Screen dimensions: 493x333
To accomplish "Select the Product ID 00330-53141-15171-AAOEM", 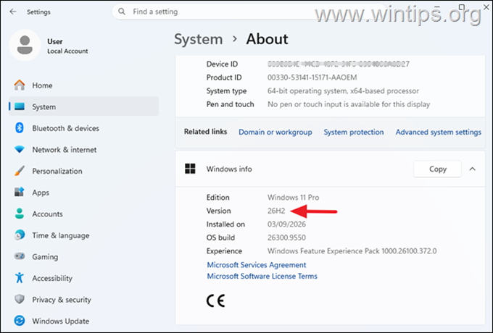I will tap(312, 77).
